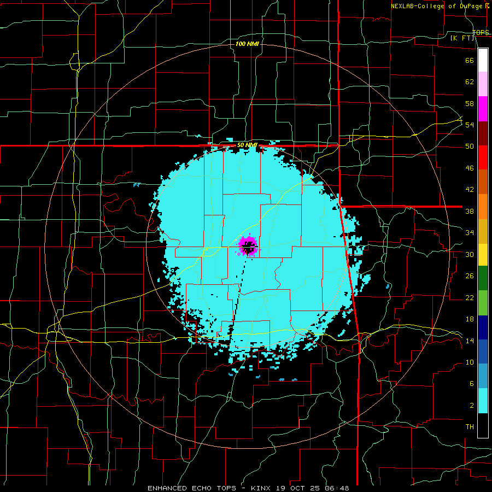Click the 50 legend value
The width and height of the screenshot is (492, 492).
(470, 147)
